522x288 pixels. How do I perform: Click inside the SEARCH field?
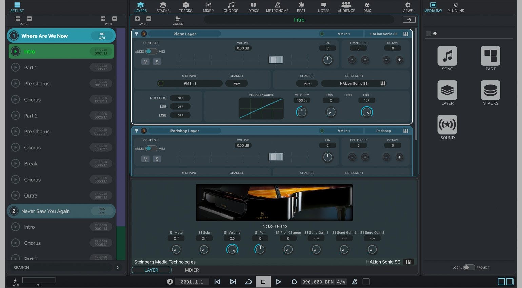(x=61, y=267)
